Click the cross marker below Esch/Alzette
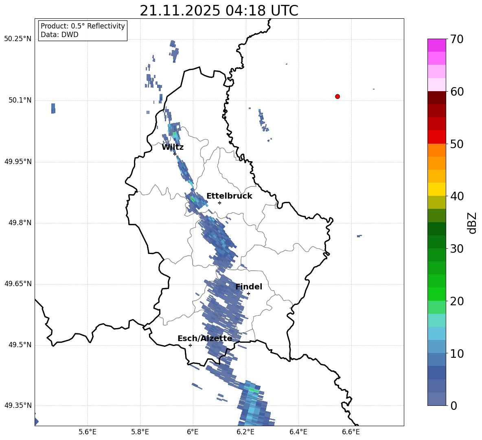Viewport: 482px width, 440px height. (190, 345)
